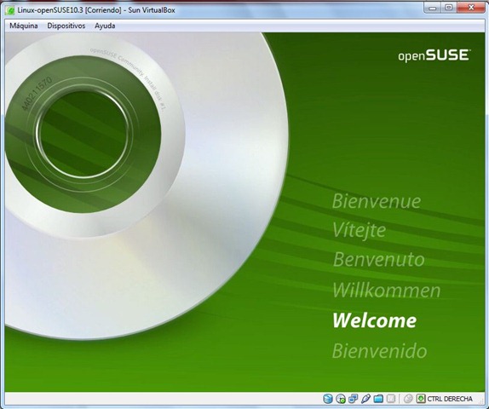The image size is (489, 409).
Task: Click the green keyboard capture indicator icon
Action: pos(421,399)
